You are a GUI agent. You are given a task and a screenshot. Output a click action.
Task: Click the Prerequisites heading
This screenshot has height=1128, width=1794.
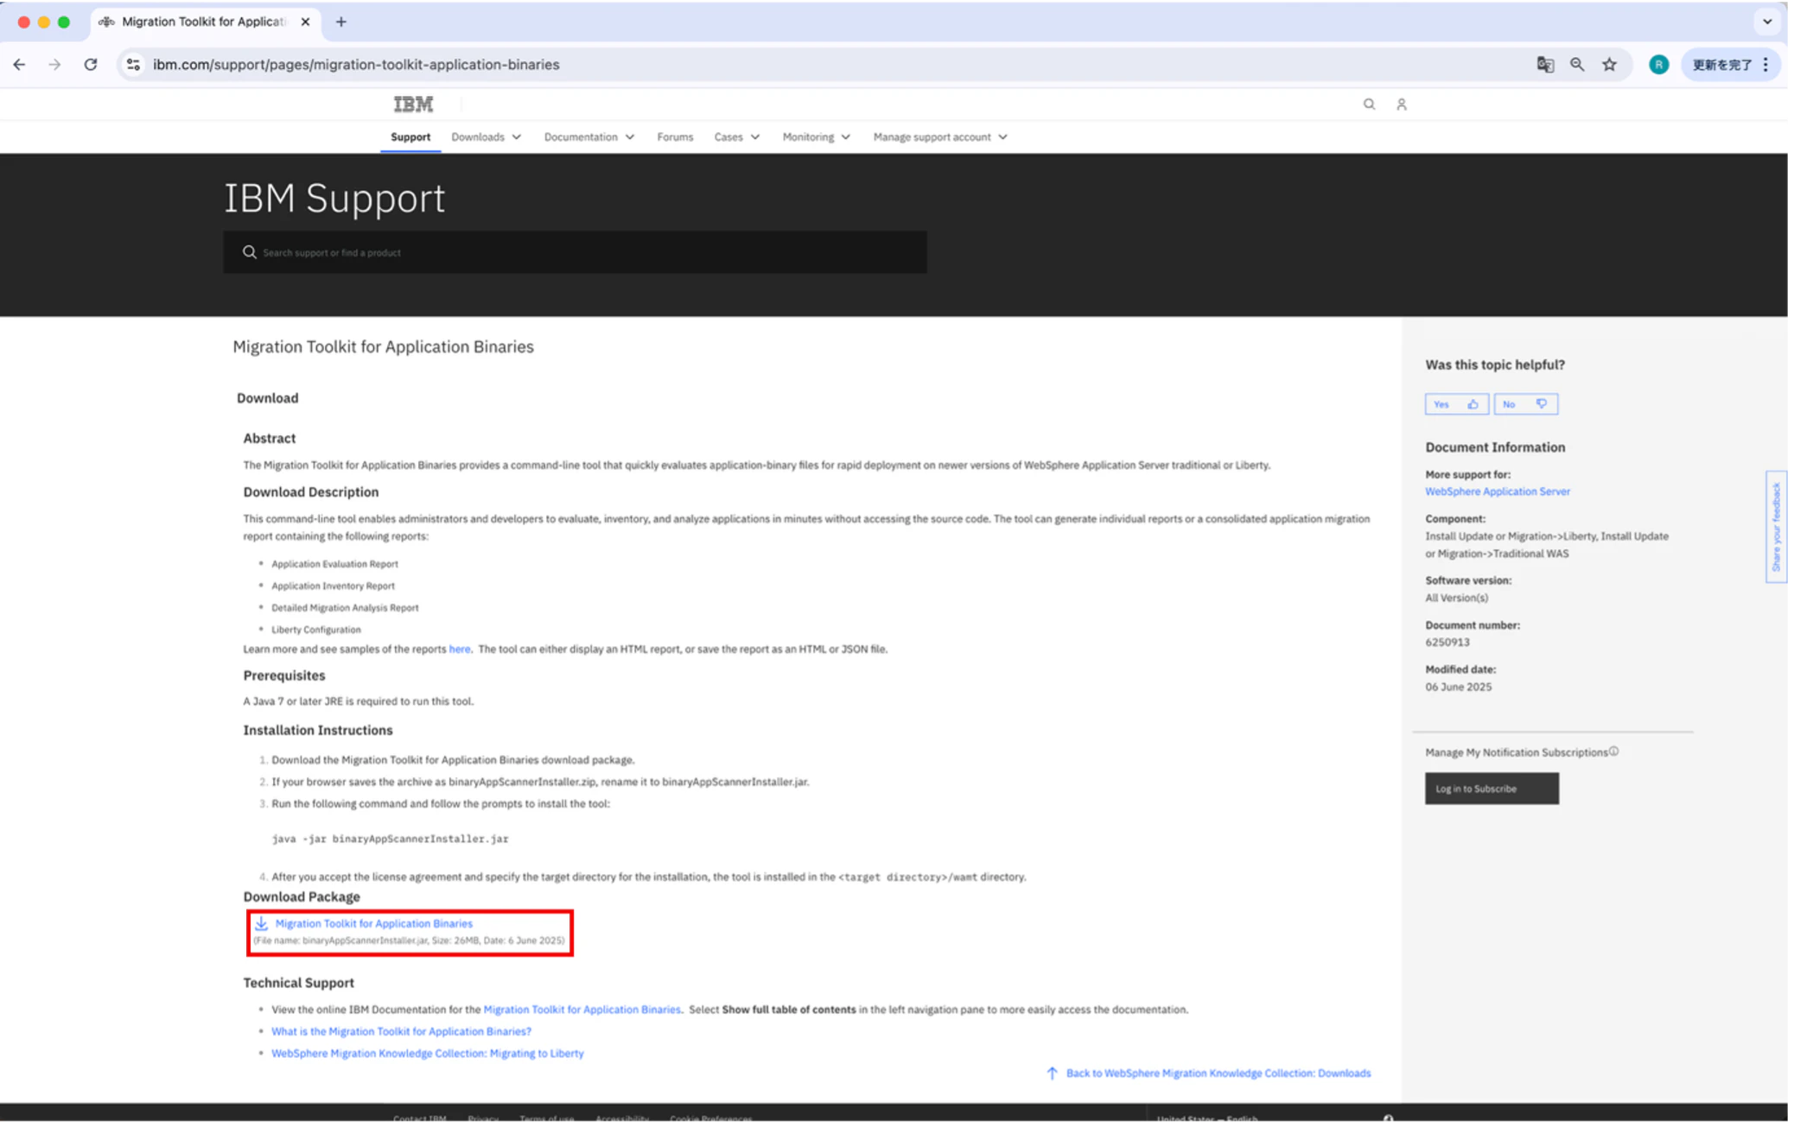tap(284, 675)
